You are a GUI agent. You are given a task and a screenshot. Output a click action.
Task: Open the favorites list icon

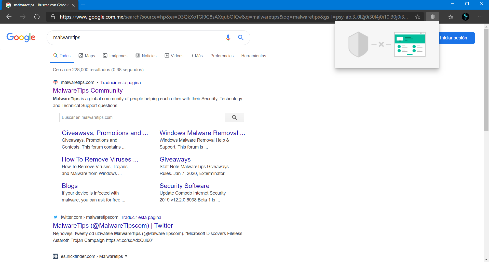451,17
